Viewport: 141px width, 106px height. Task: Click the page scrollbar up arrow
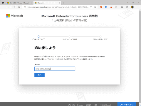point(140,11)
